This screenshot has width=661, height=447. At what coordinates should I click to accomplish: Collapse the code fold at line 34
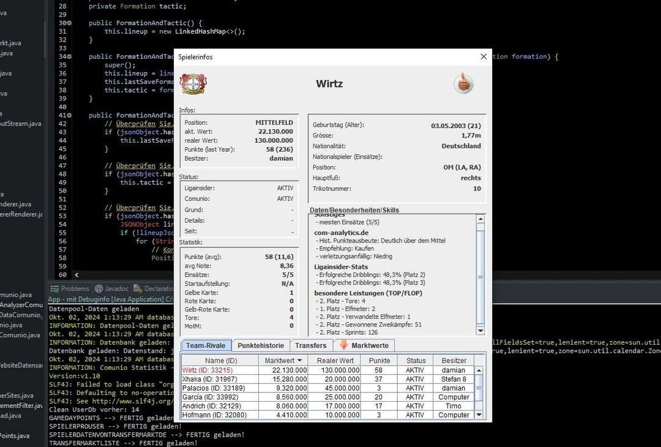[70, 56]
